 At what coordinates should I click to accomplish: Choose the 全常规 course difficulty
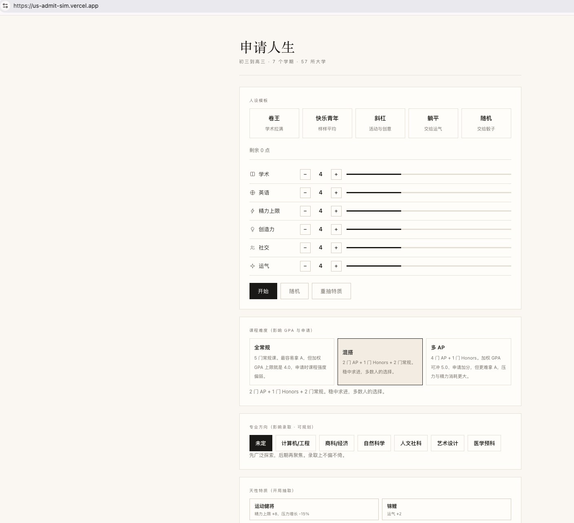[x=291, y=362]
